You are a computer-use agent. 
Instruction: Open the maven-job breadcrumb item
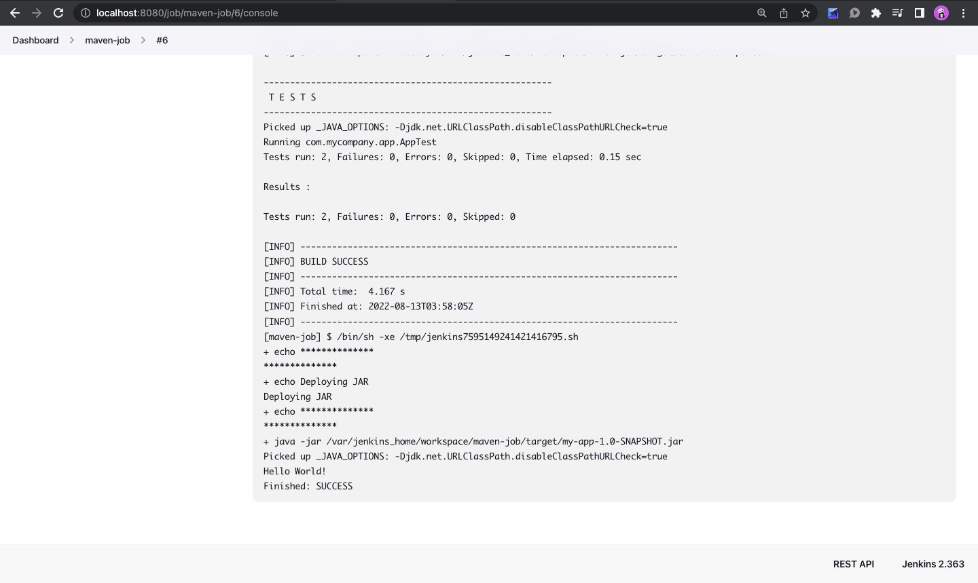107,40
